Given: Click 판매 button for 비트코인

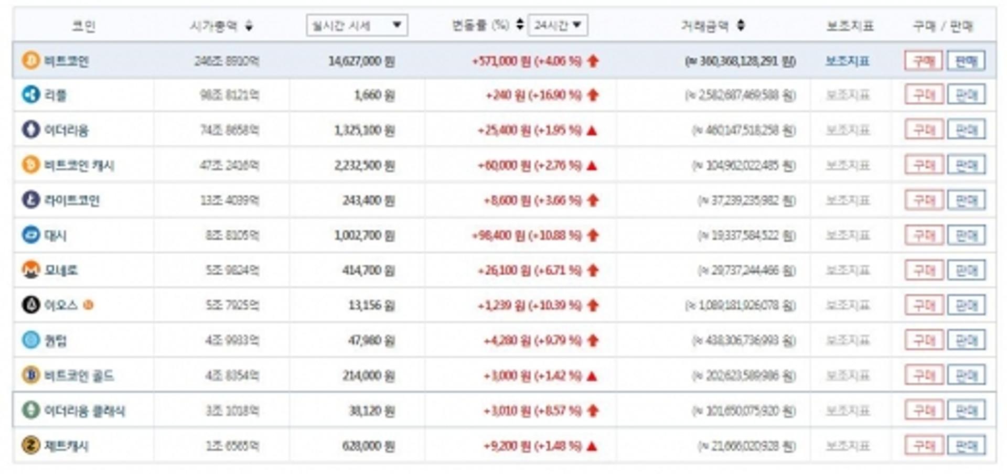Looking at the screenshot, I should 966,61.
